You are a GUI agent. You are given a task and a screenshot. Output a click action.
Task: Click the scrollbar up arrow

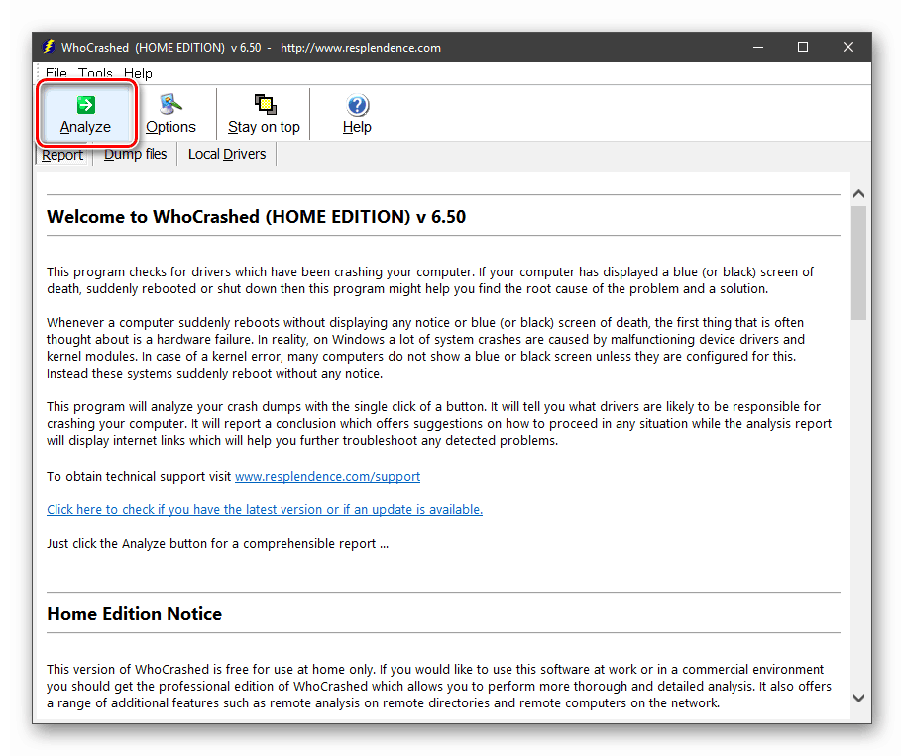coord(858,193)
